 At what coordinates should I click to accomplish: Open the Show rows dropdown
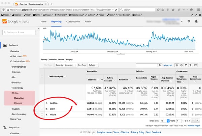pyautogui.click(x=165, y=121)
